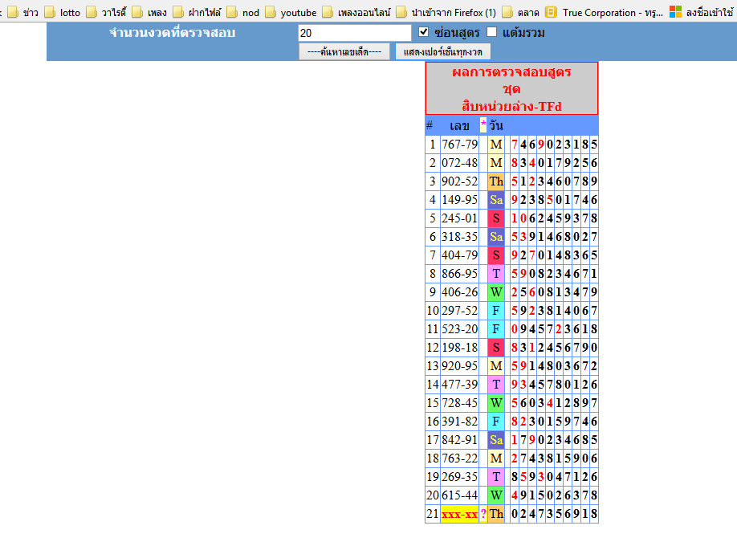Click the number 198-18 in row 12
Image resolution: width=737 pixels, height=546 pixels.
coord(460,348)
